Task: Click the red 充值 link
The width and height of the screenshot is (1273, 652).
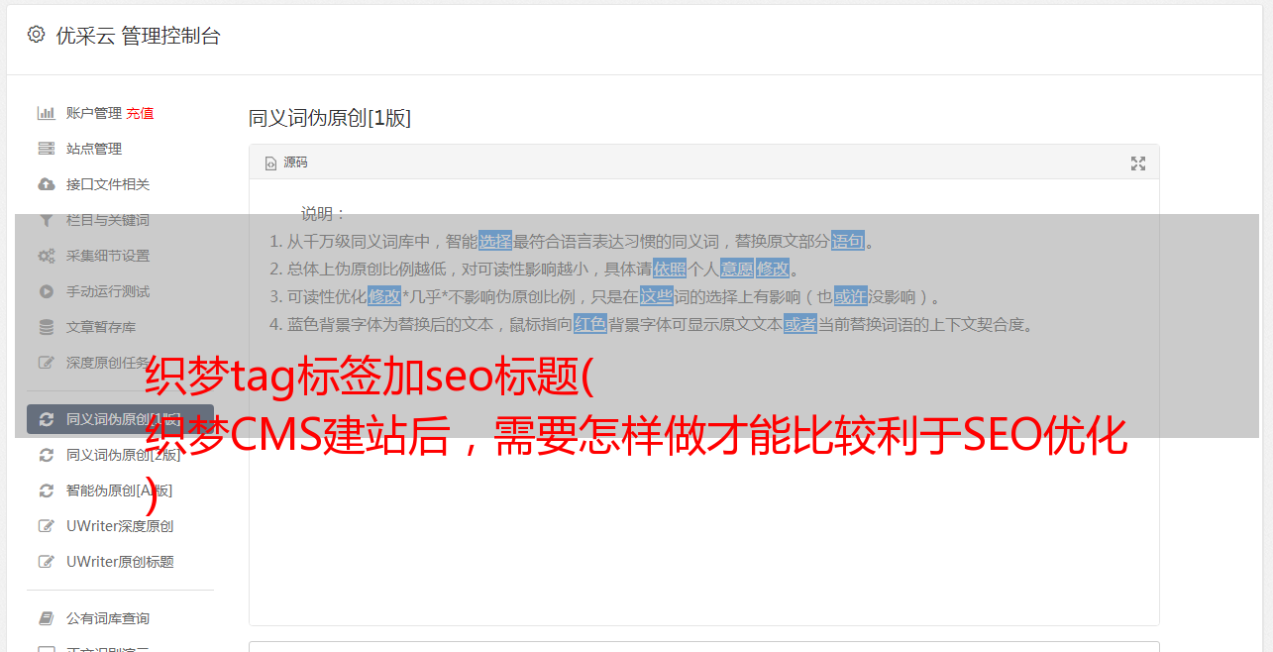Action: [x=140, y=113]
